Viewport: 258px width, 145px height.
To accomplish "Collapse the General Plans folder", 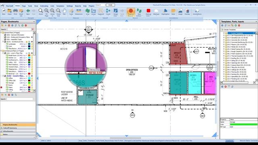I will [x=1, y=33].
